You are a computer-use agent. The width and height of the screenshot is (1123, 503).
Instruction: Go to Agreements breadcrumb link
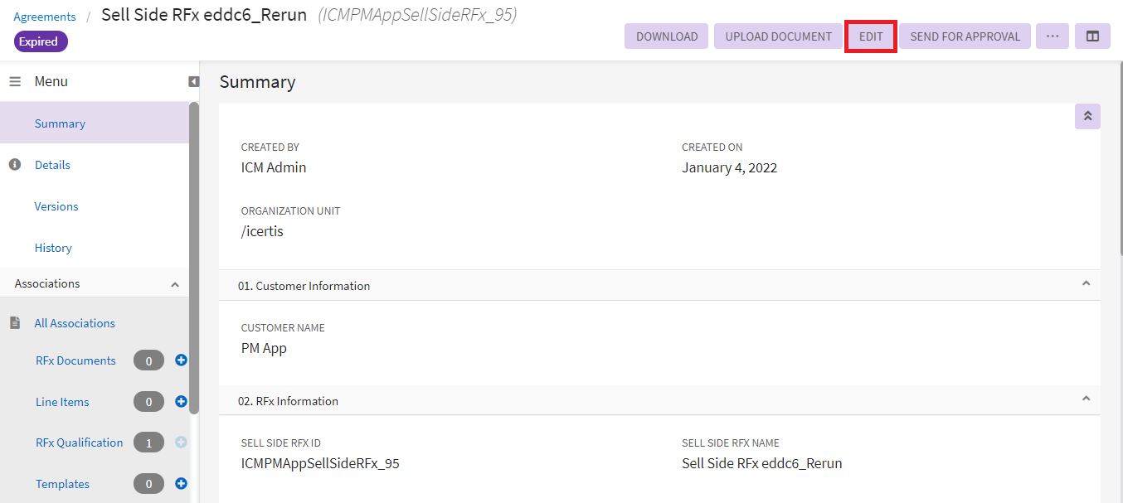click(x=45, y=17)
